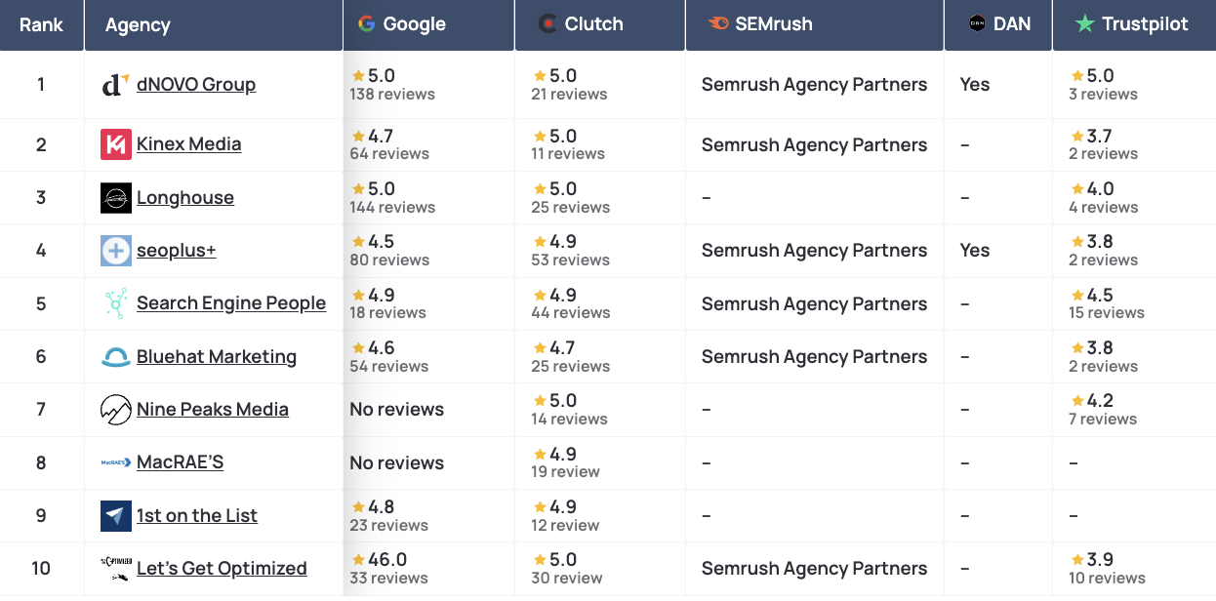
Task: Click the dNOVO Group logo icon
Action: [x=115, y=85]
